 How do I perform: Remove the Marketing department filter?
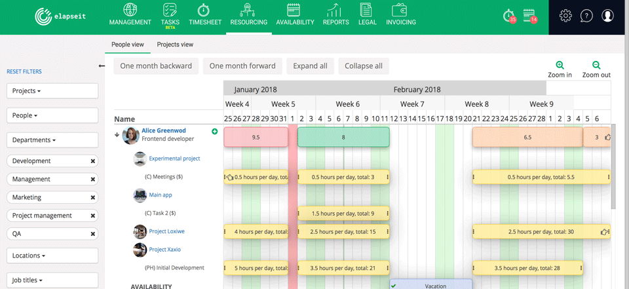tap(92, 197)
